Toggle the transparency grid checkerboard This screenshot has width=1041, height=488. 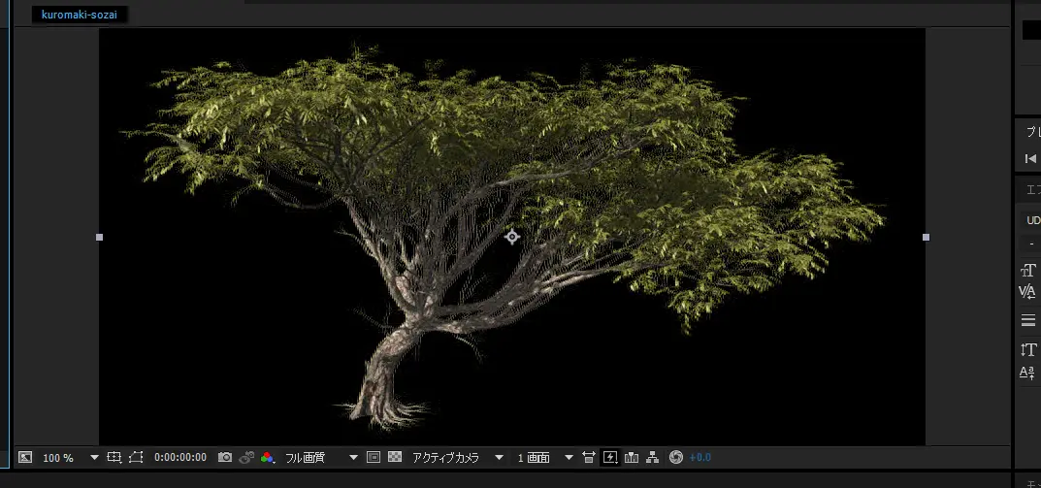click(395, 457)
